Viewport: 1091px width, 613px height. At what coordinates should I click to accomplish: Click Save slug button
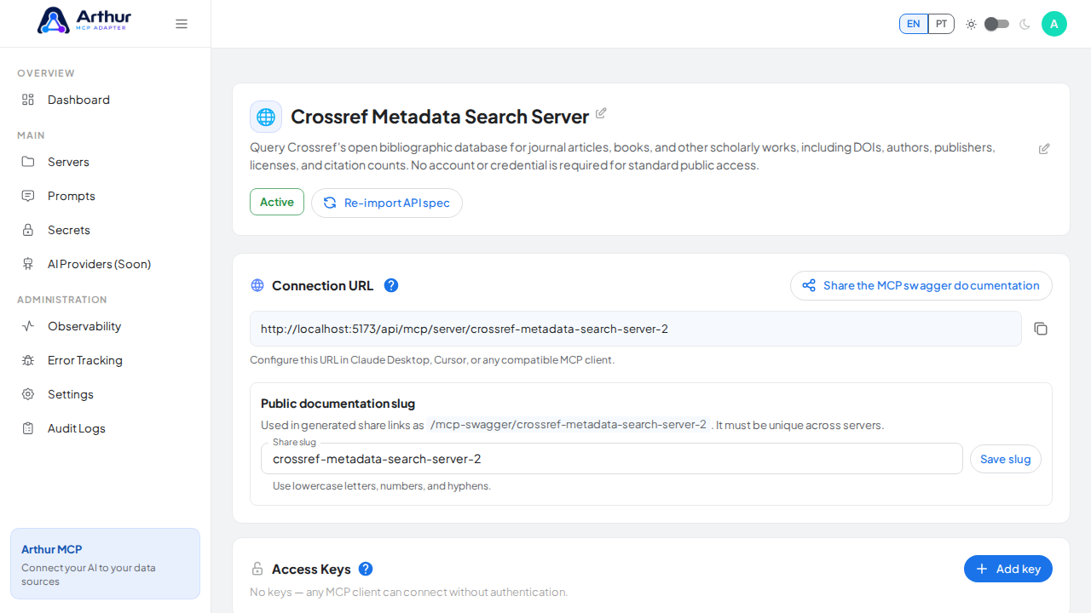[x=1006, y=459]
